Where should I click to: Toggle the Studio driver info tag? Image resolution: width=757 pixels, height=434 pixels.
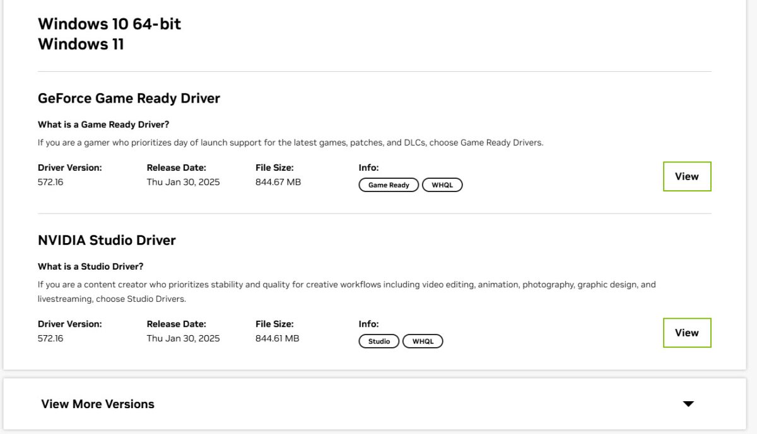pos(378,341)
